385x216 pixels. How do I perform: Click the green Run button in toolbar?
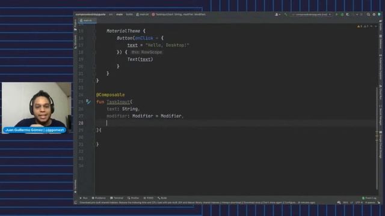337,14
